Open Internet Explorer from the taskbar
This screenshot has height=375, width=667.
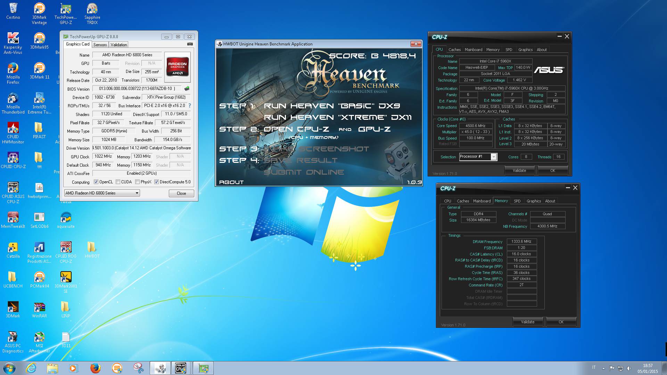coord(31,368)
